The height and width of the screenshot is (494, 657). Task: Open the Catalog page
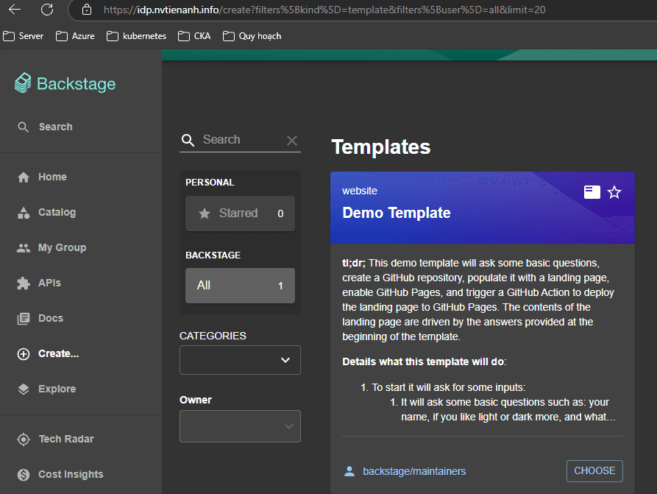(57, 212)
